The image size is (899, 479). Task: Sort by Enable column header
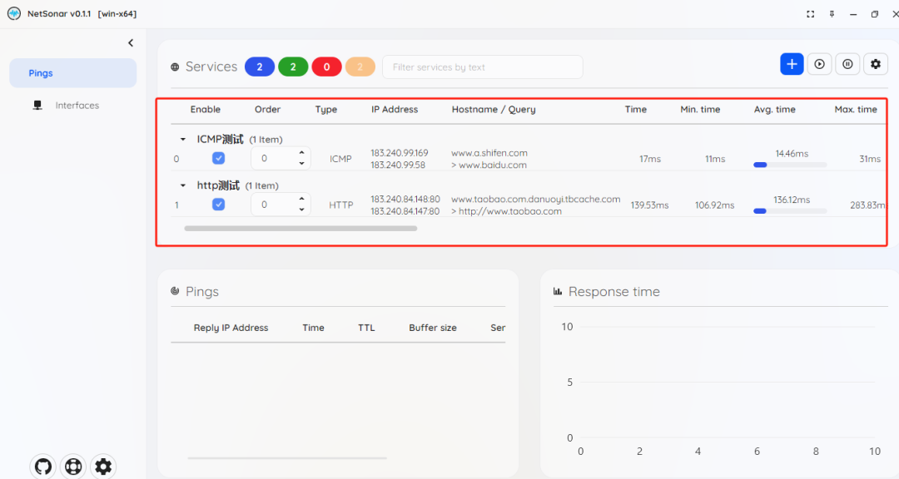pyautogui.click(x=206, y=110)
